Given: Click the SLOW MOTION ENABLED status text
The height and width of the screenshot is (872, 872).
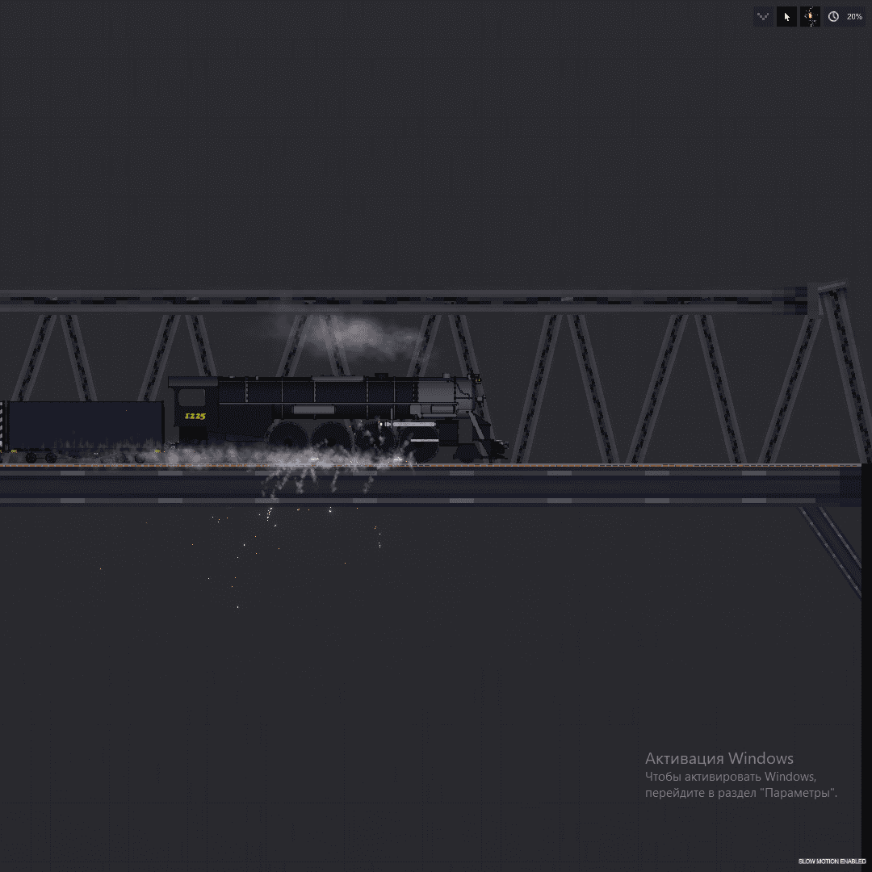Looking at the screenshot, I should (832, 862).
